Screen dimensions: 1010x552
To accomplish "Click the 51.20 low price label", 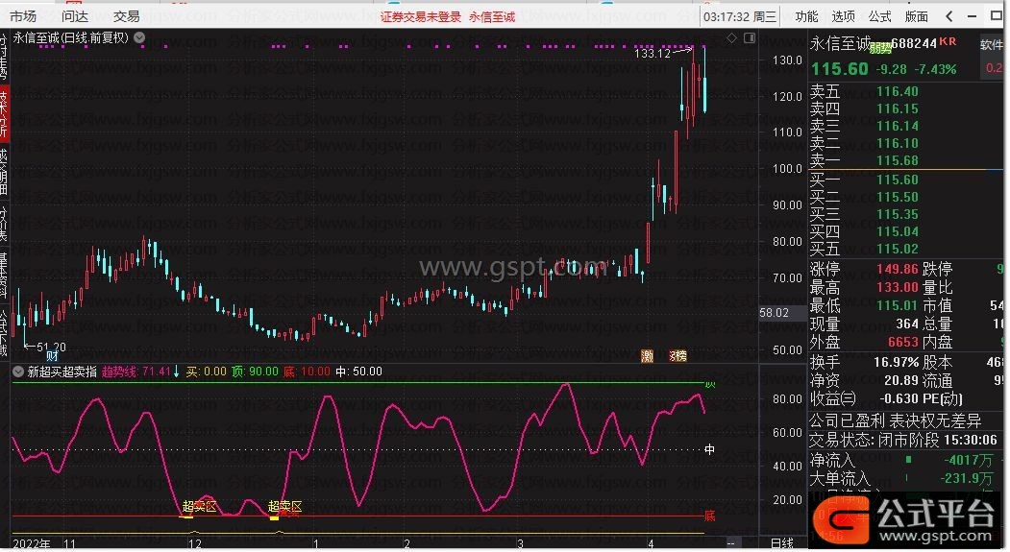I will click(50, 347).
